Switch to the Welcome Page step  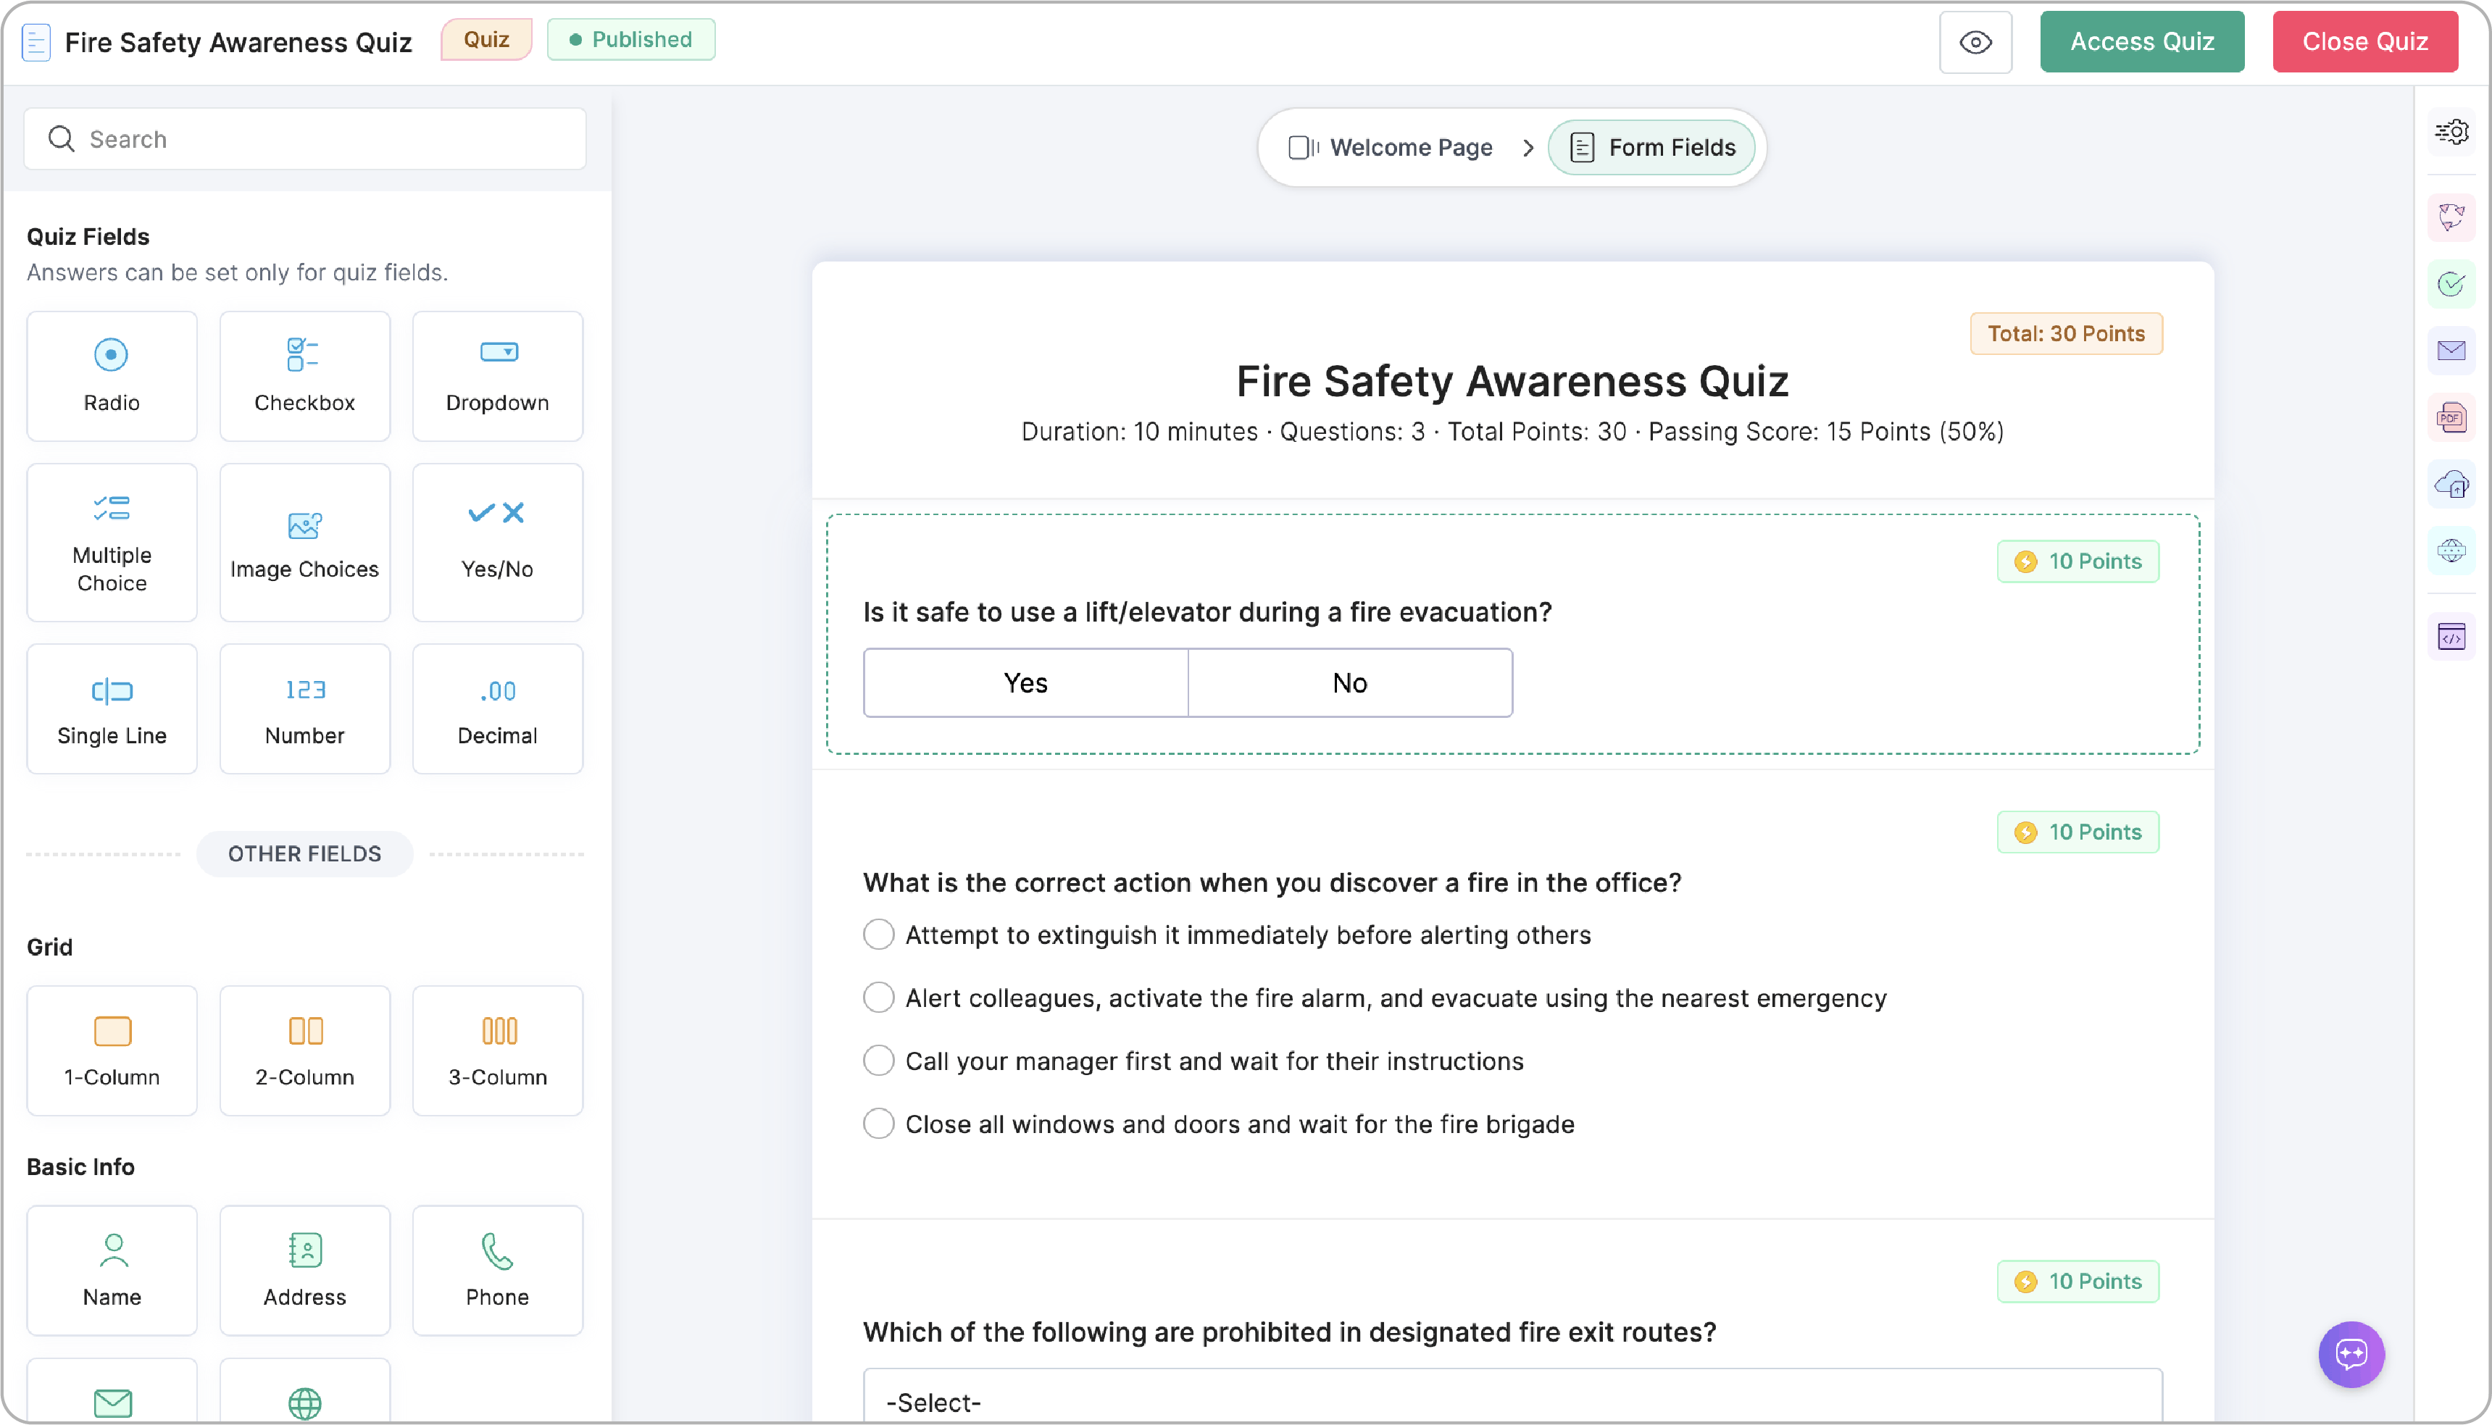click(x=1391, y=148)
